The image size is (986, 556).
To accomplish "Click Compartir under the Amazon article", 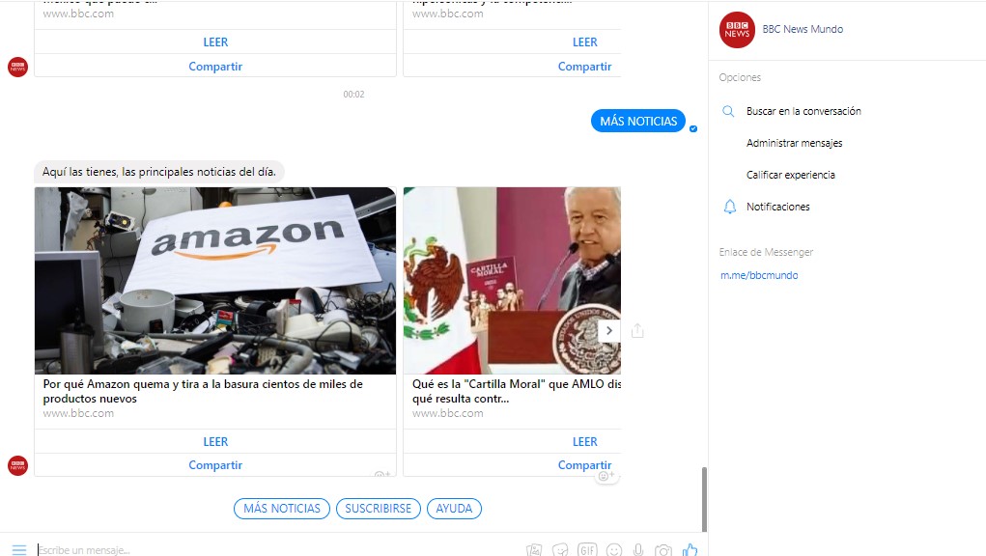I will tap(215, 465).
